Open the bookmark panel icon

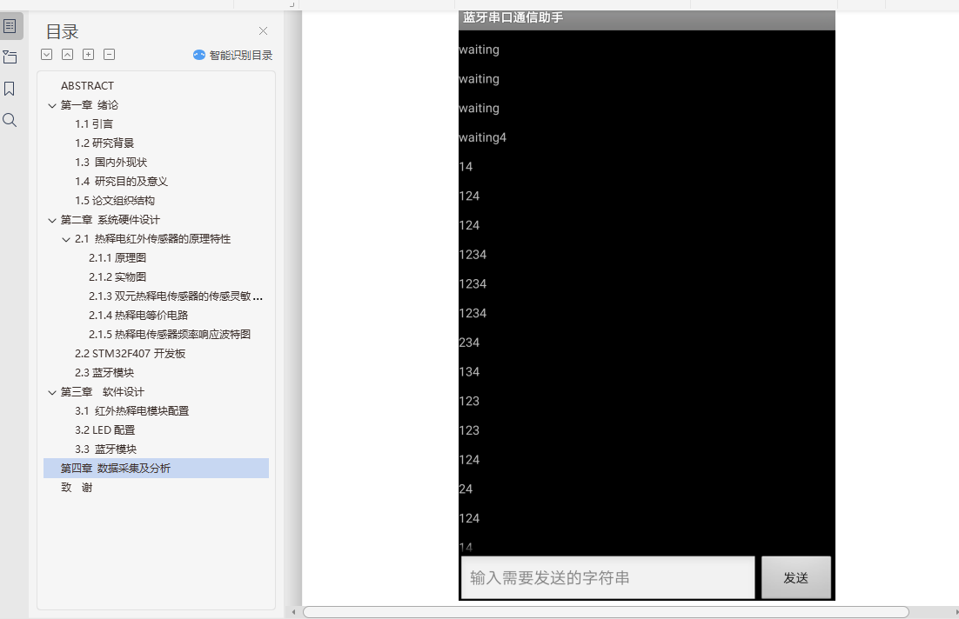(x=10, y=89)
